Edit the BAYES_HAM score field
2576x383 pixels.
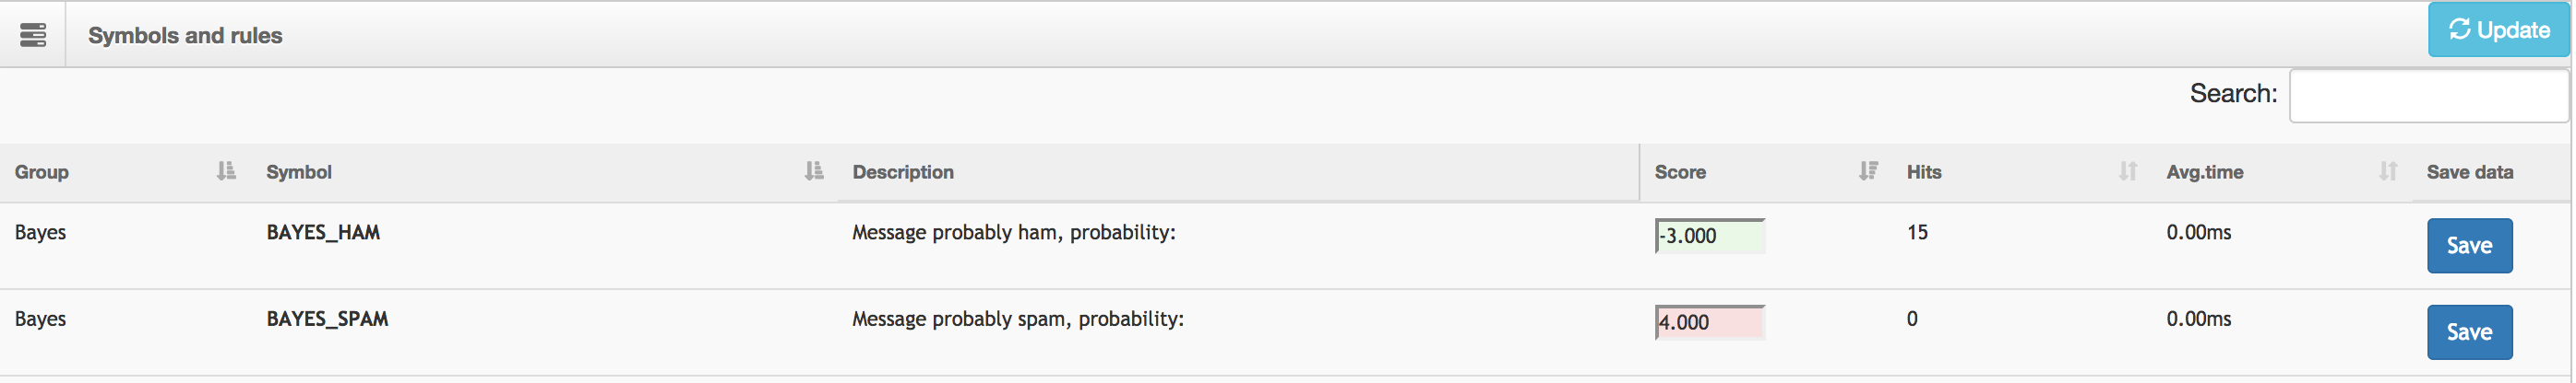[x=1709, y=237]
